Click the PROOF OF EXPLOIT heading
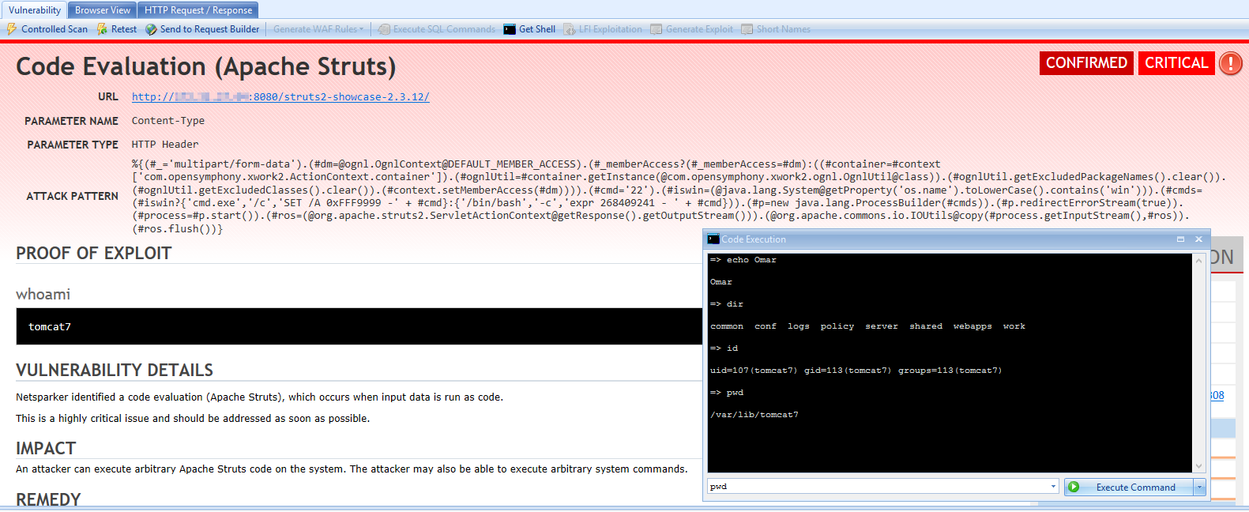 94,254
